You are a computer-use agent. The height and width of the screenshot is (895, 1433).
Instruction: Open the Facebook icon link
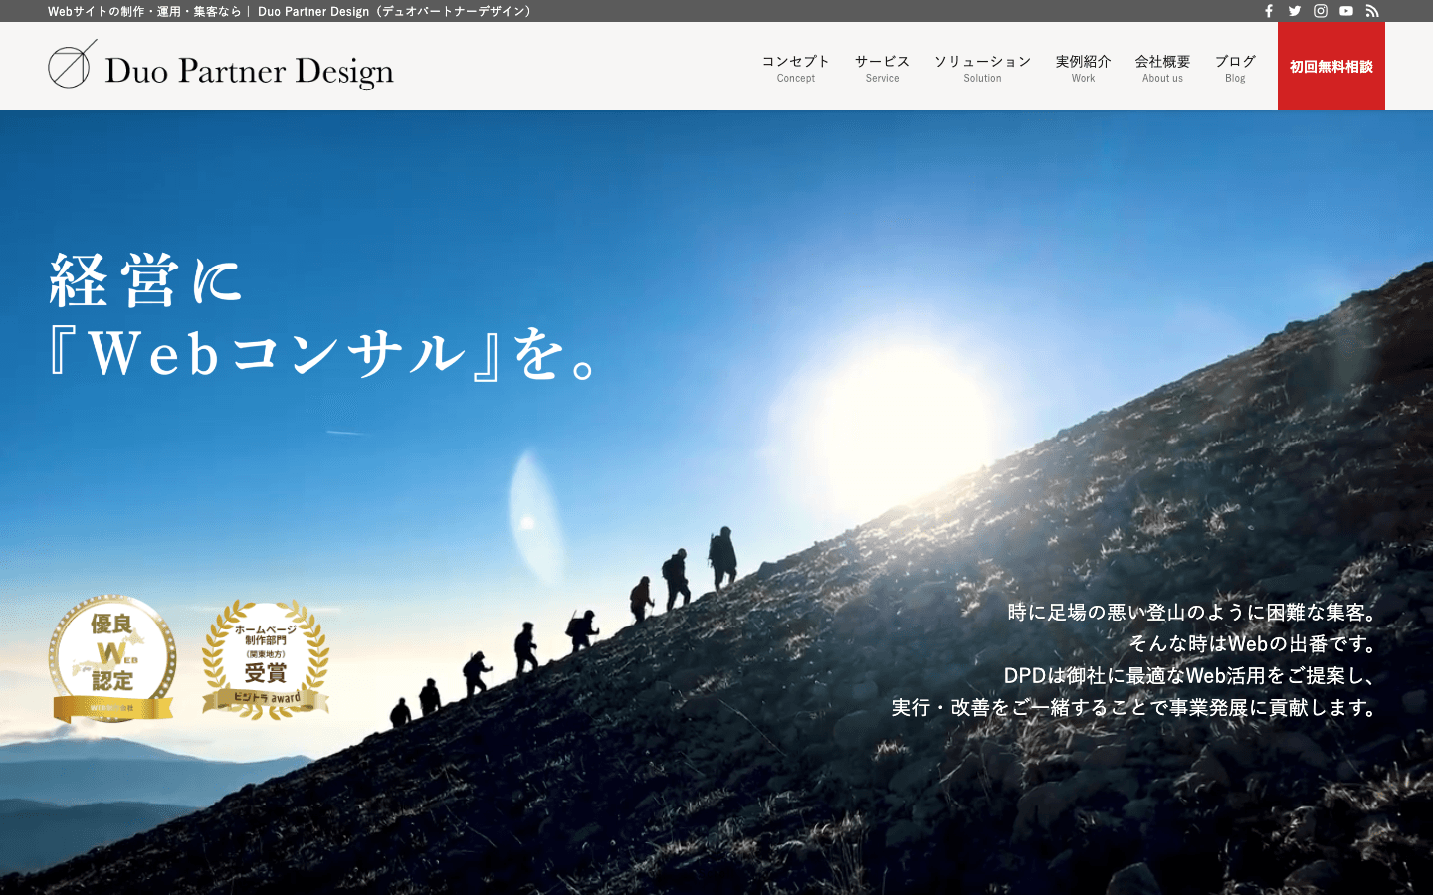(1269, 11)
